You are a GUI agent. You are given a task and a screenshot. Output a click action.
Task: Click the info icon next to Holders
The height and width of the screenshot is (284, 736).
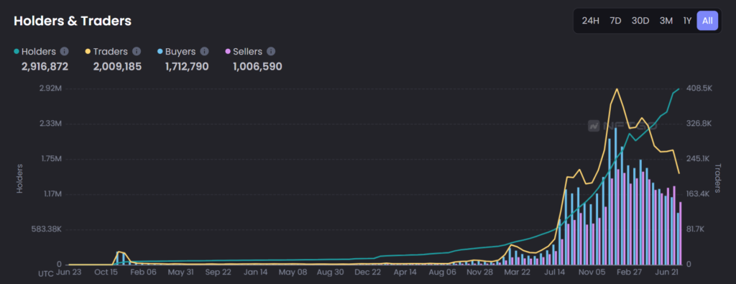64,52
